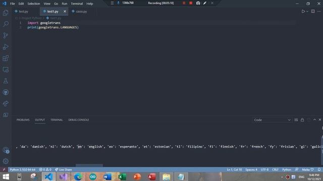
Task: Open the File menu
Action: [x=12, y=4]
